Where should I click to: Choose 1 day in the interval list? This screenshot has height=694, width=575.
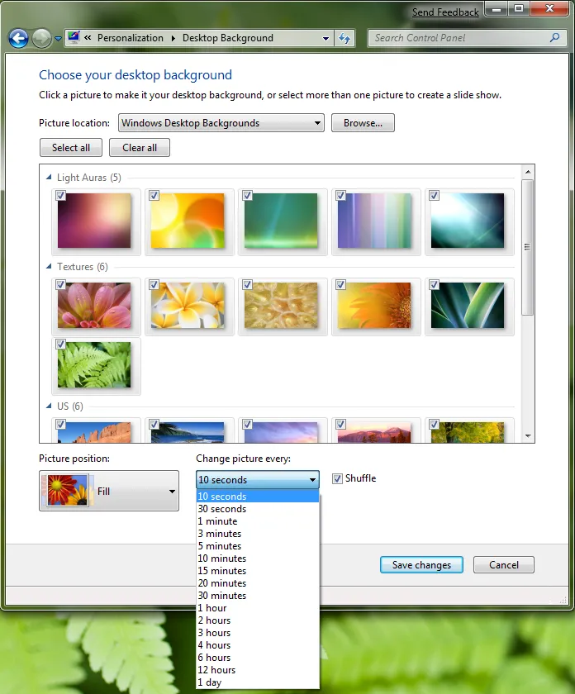point(258,682)
